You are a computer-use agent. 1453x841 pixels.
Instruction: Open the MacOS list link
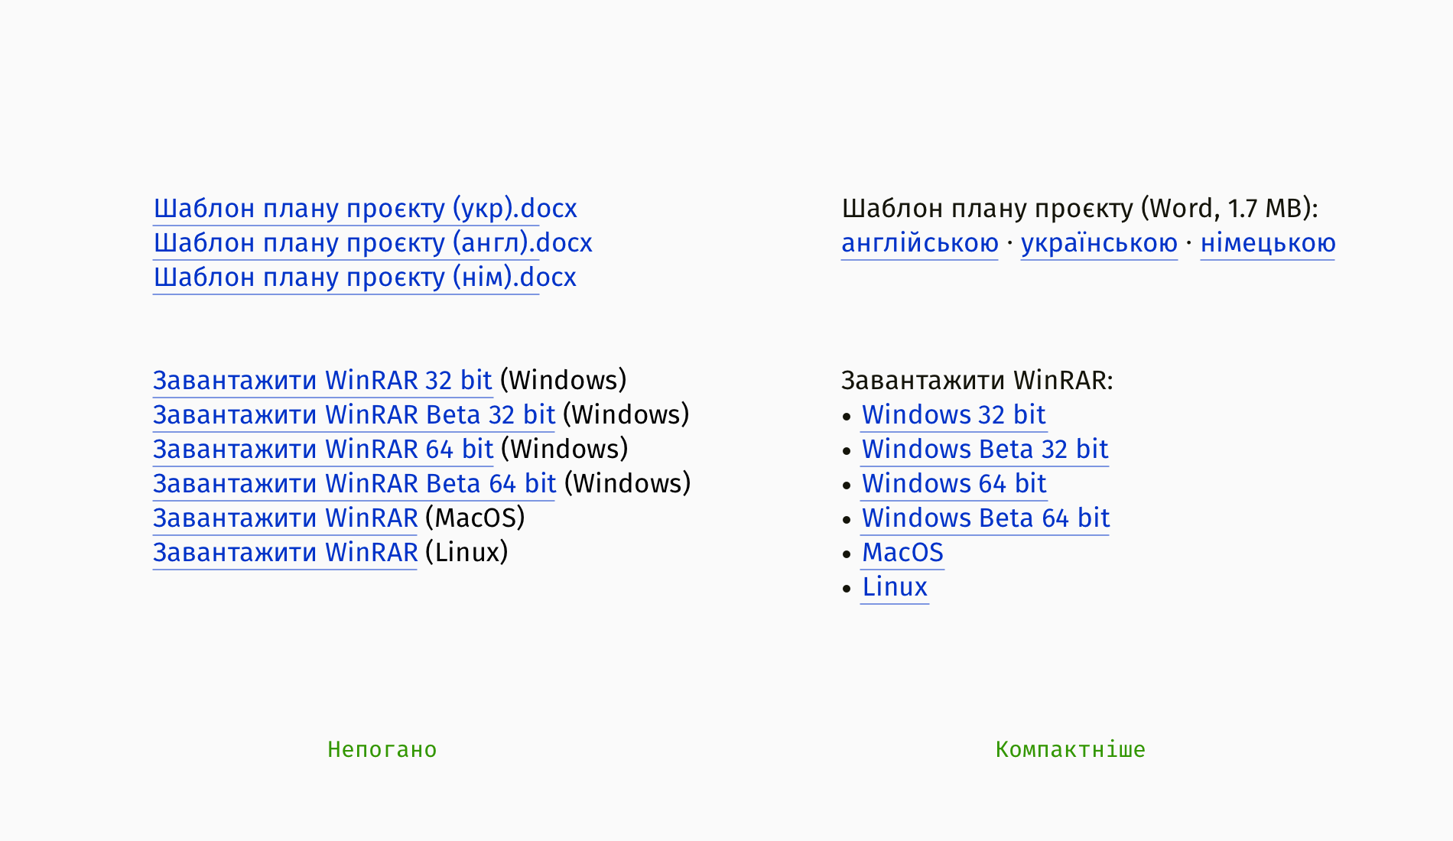pyautogui.click(x=902, y=553)
